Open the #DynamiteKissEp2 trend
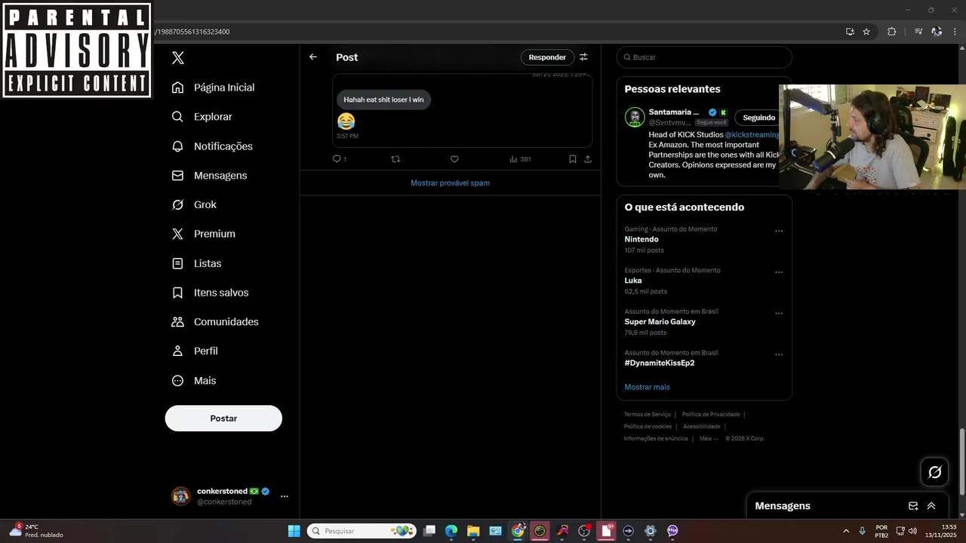Screen dimensions: 966x543 point(660,364)
